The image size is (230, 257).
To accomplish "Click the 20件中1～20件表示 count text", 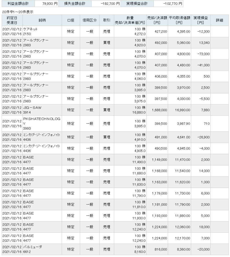I will (18, 12).
